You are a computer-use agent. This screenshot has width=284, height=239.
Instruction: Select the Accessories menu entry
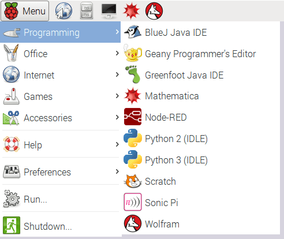[x=61, y=118]
